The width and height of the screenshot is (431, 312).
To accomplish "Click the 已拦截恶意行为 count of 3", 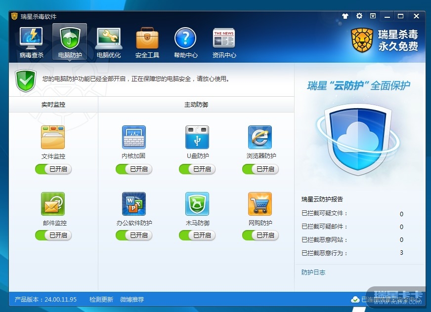I will pyautogui.click(x=401, y=253).
